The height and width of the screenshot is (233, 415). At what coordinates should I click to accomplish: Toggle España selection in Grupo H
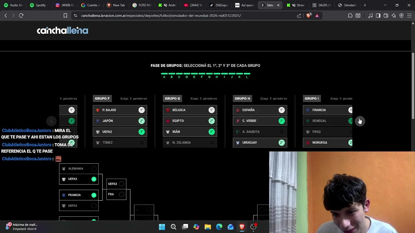pos(260,110)
